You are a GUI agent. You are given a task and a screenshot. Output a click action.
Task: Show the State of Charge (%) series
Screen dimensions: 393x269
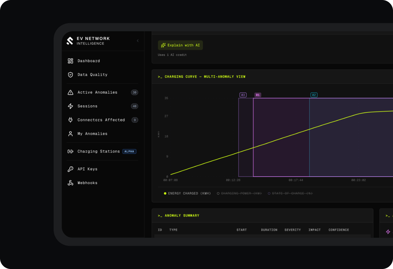pos(290,194)
